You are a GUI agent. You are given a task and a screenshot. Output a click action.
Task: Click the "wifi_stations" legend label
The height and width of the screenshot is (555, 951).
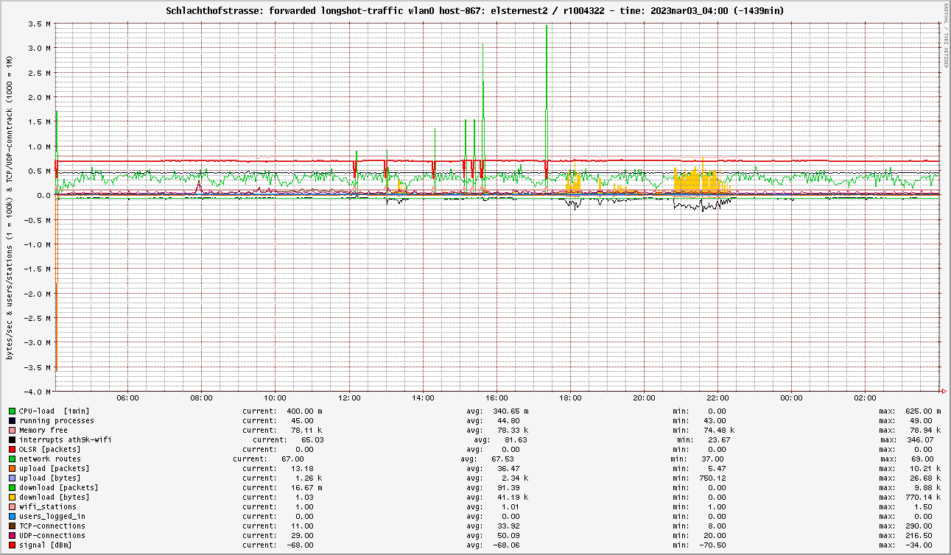pos(48,506)
